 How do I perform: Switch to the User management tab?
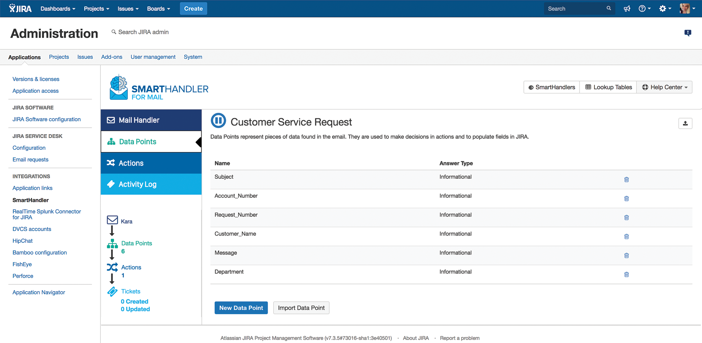point(153,57)
